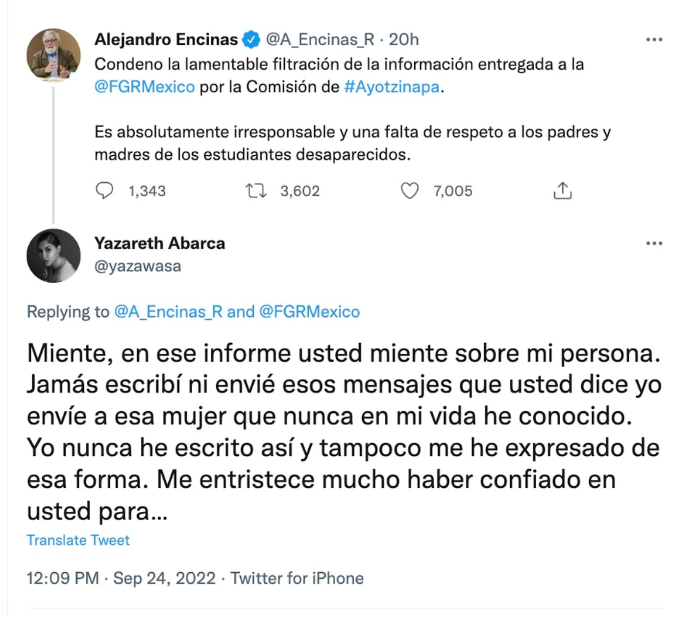Viewport: 679px width, 626px height.
Task: Retweet the Alejandro Encinas tweet
Action: click(x=256, y=191)
